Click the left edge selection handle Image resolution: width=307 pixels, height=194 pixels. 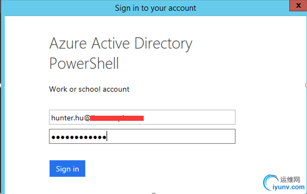[x=0, y=86]
